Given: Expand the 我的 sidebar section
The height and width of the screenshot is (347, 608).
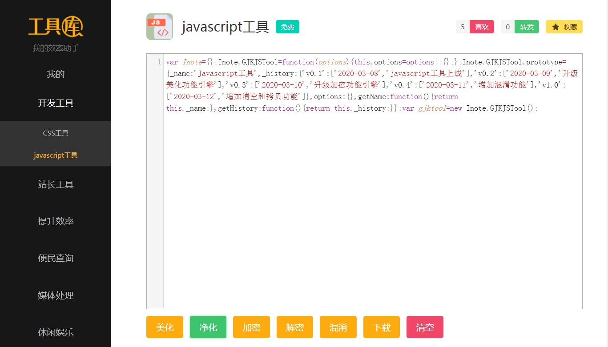Looking at the screenshot, I should (56, 74).
